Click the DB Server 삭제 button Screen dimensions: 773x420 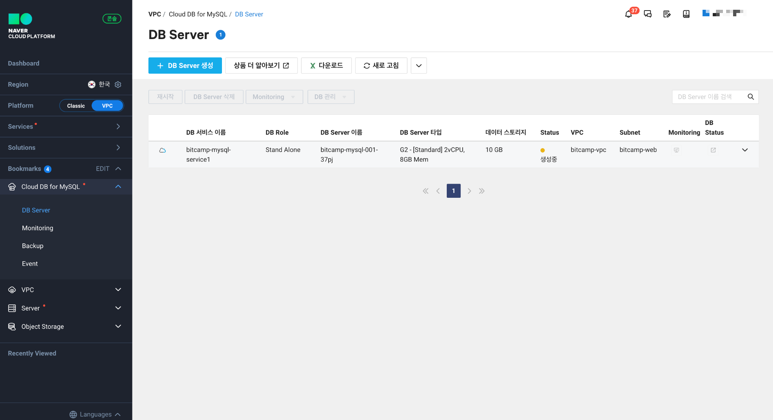click(214, 97)
